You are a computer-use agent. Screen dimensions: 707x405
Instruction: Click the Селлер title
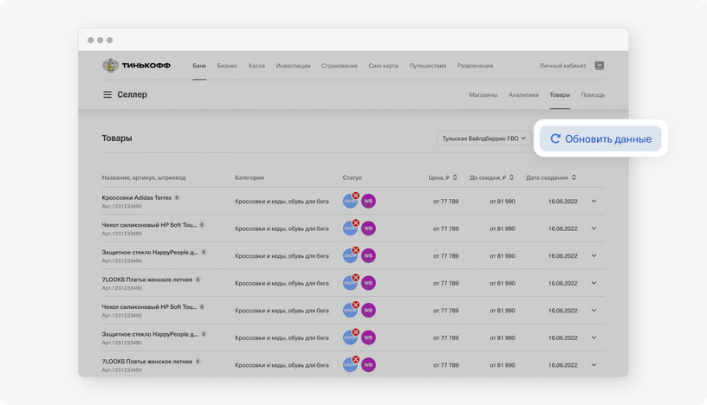(x=132, y=94)
